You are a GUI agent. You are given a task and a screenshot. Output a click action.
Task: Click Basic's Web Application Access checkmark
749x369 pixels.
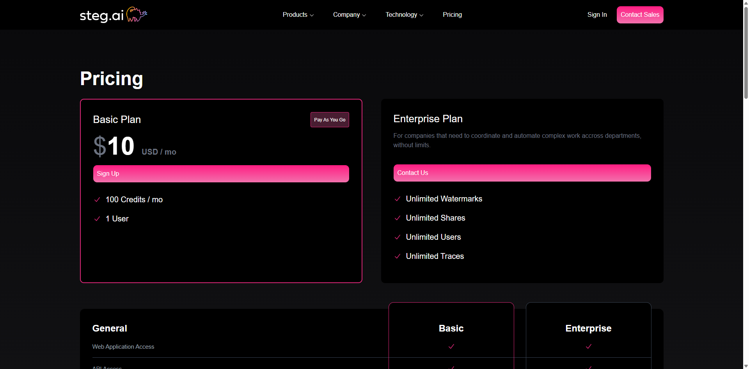[x=451, y=347]
